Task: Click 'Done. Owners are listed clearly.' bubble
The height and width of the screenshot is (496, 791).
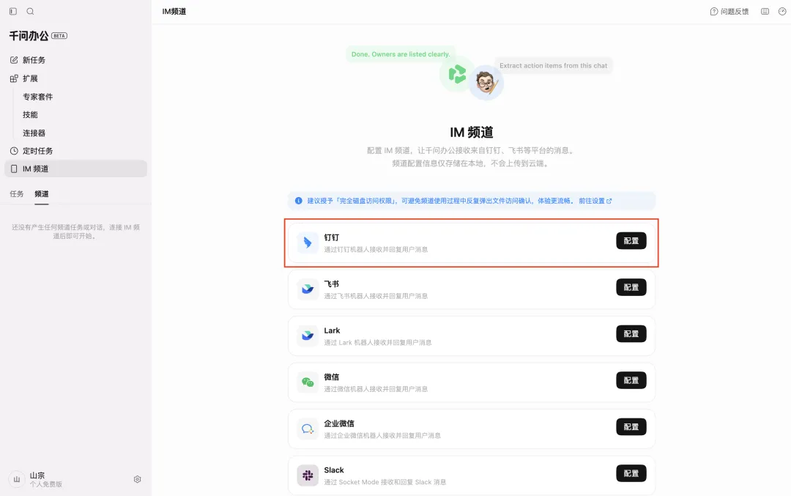Action: [x=401, y=54]
